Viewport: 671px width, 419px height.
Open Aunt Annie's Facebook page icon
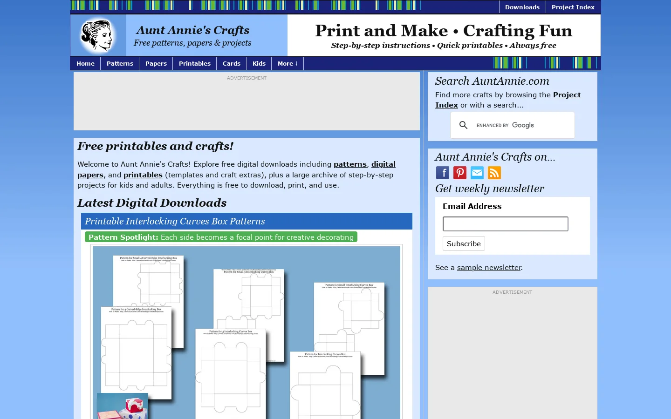442,173
